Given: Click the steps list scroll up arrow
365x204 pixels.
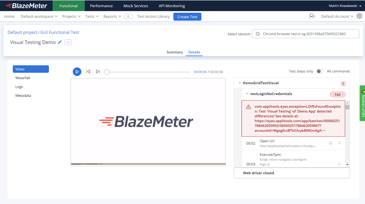Looking at the screenshot, I should click(x=347, y=103).
